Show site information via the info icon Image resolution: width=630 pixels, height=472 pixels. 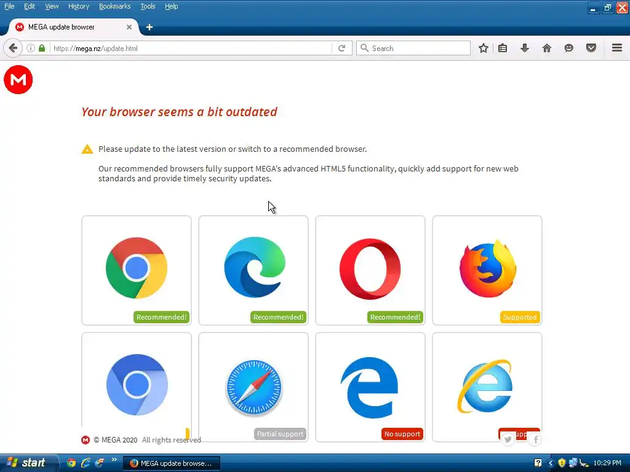[x=31, y=48]
